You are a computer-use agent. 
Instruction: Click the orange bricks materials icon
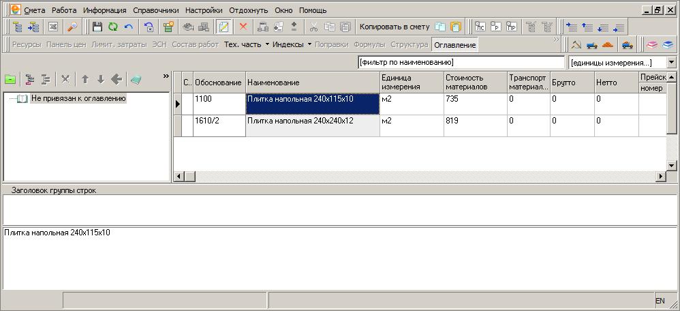608,44
